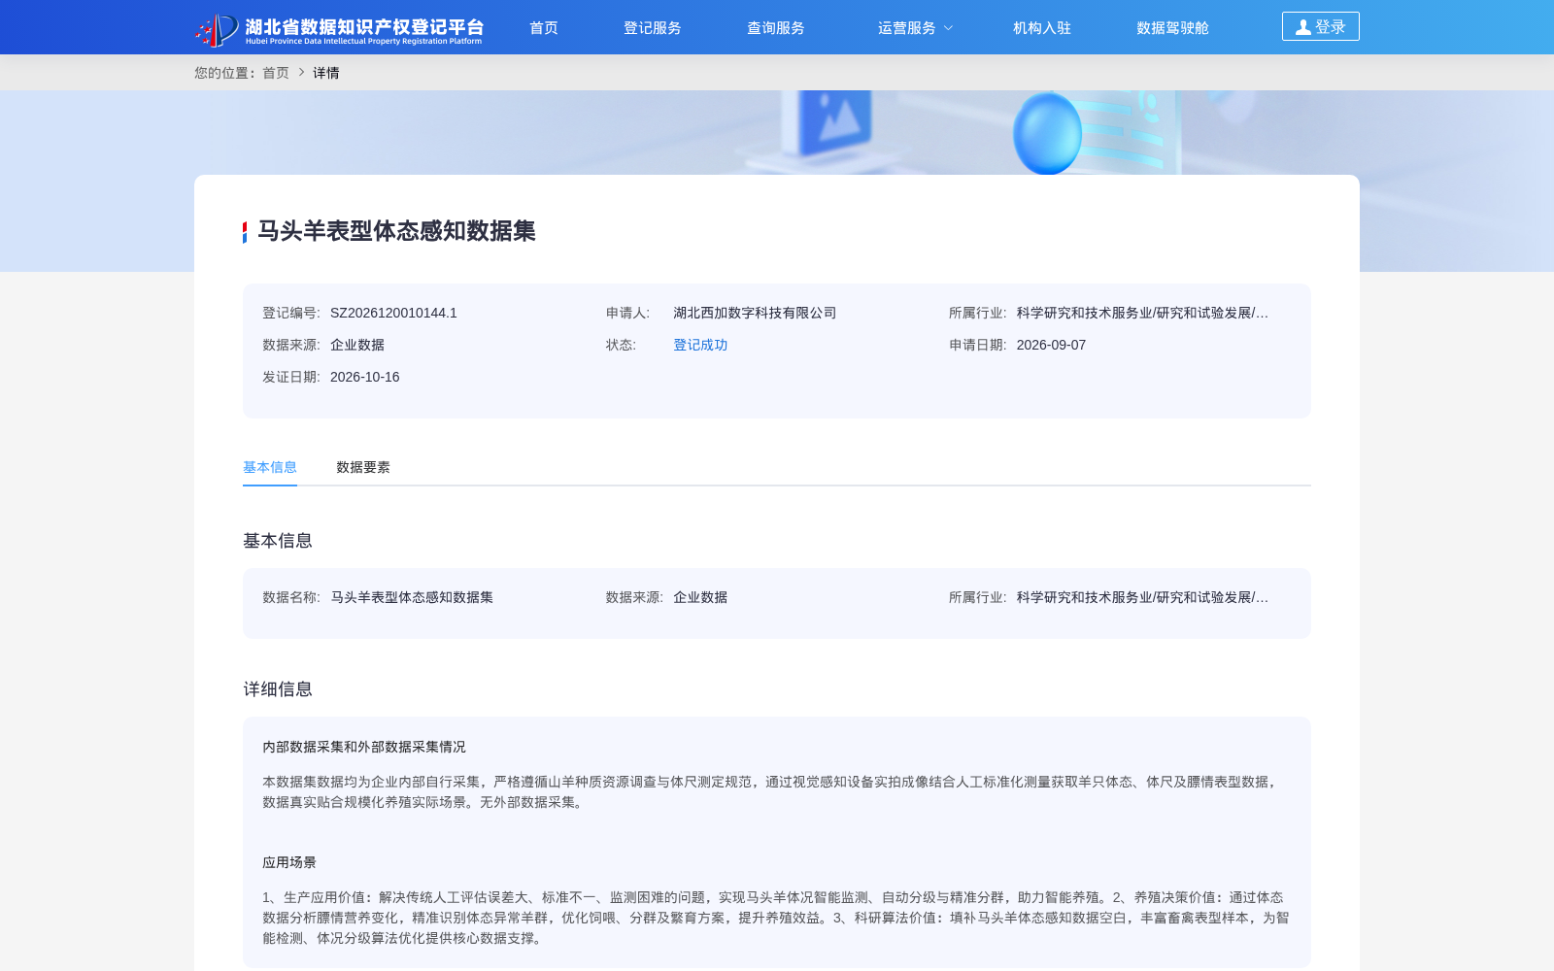Click the breadcrumb chevron separator

pos(301,73)
